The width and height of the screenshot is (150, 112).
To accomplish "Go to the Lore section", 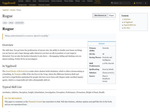I will pyautogui.click(x=84, y=1).
